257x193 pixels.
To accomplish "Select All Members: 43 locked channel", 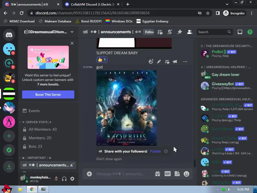I will click(x=48, y=129).
